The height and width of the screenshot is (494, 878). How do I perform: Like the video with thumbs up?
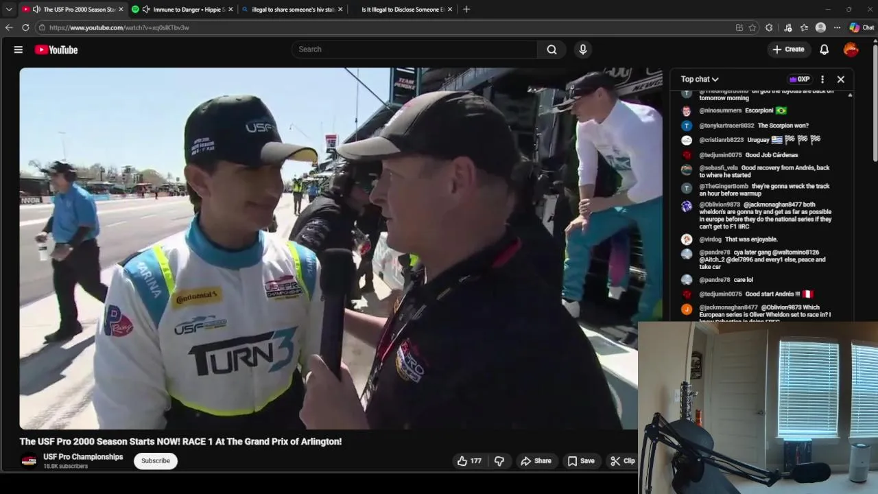point(470,461)
